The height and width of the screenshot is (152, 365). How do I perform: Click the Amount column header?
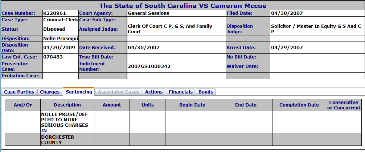112,105
